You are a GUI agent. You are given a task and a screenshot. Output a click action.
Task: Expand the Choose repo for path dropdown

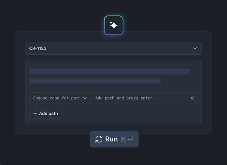60,98
